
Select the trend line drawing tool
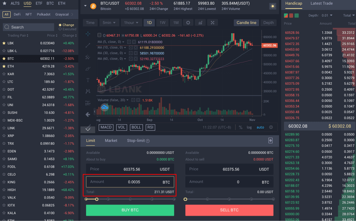point(88,45)
